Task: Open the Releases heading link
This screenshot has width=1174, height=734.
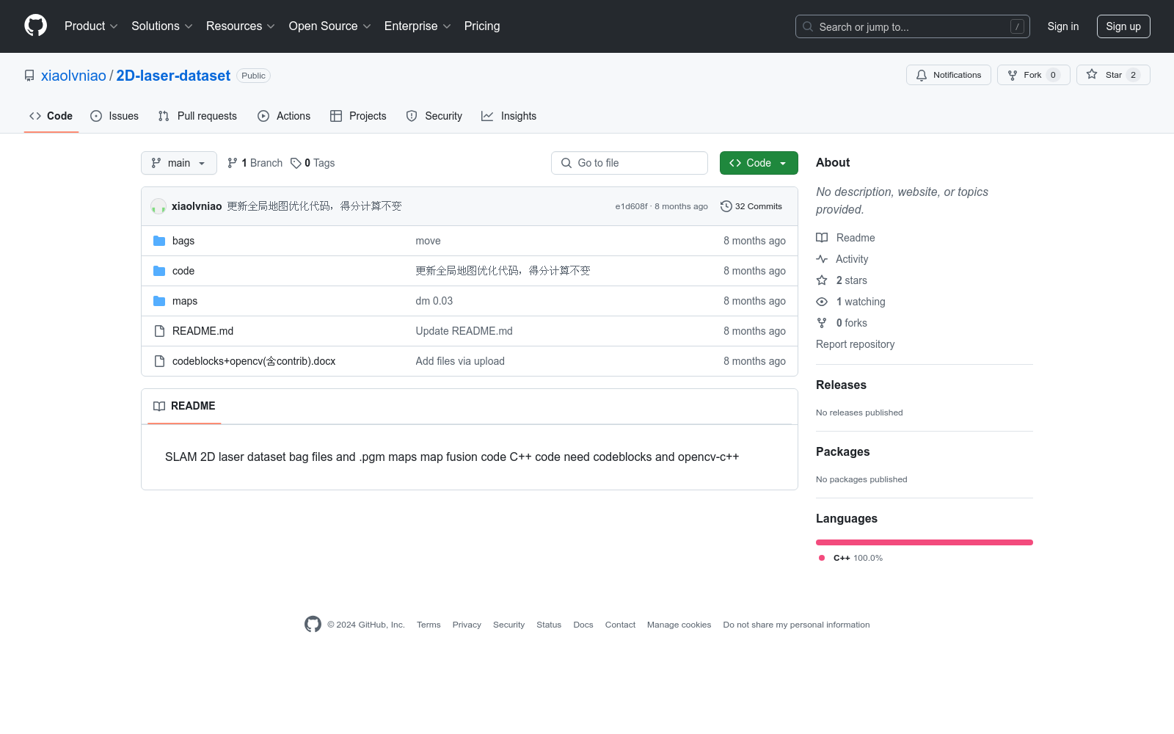Action: click(841, 385)
